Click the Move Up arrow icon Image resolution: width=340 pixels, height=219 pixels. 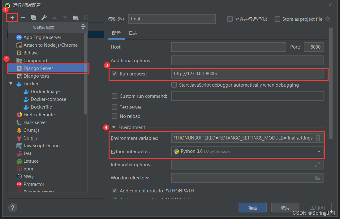click(x=54, y=18)
